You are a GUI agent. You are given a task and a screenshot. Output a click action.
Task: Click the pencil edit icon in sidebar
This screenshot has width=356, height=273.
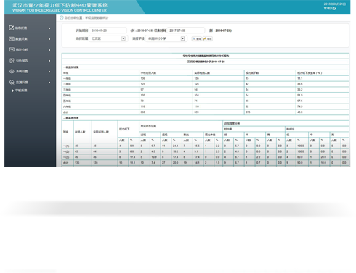point(12,28)
